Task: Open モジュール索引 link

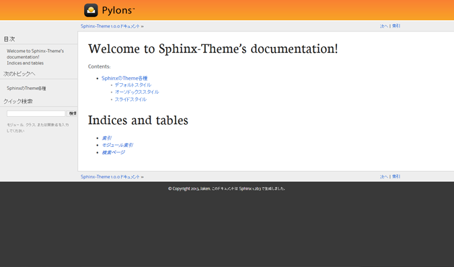Action: coord(117,145)
